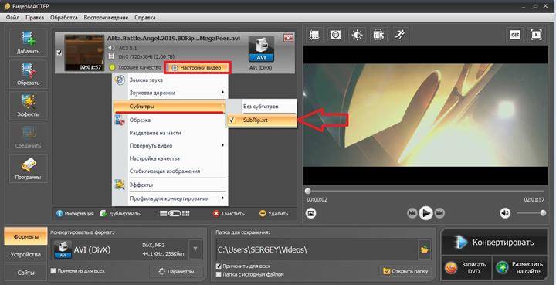Screen dimensions: 556x285
Task: Enable Папка с исходным файлом checkbox
Action: click(219, 274)
